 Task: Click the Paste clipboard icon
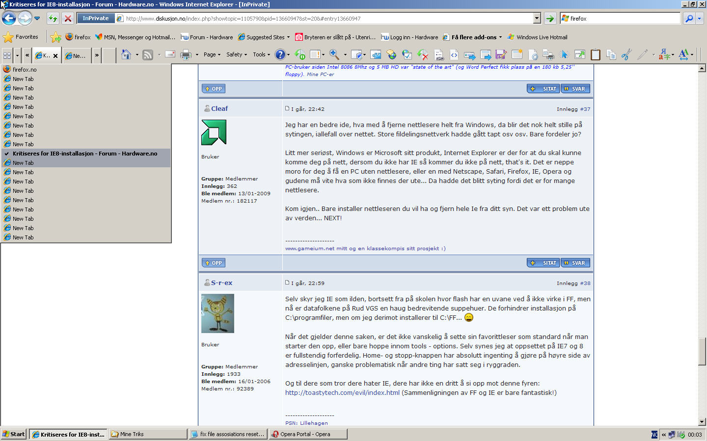tap(596, 54)
